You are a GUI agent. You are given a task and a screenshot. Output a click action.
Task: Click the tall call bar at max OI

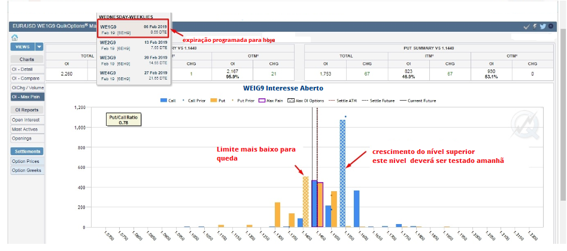tap(342, 174)
